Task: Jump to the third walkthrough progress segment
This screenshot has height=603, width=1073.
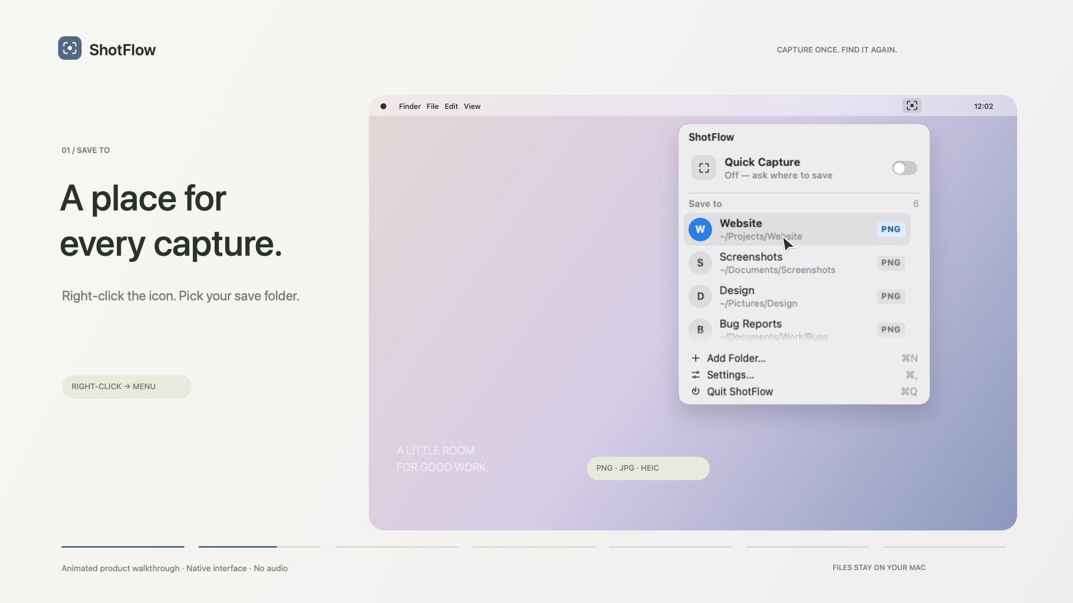Action: point(397,547)
